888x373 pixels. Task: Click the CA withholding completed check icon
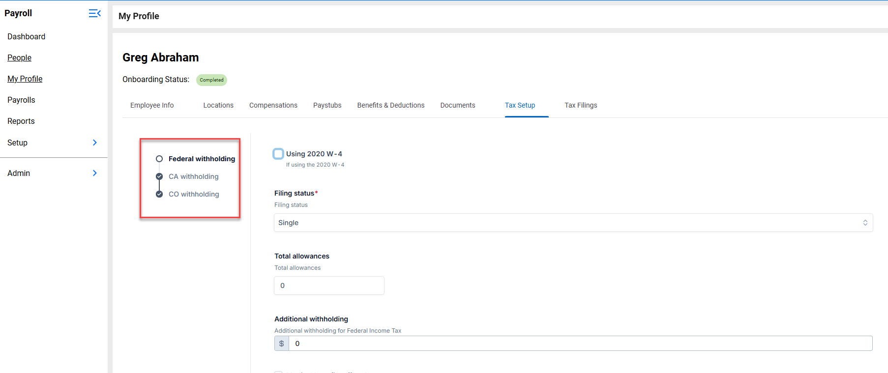(x=159, y=176)
